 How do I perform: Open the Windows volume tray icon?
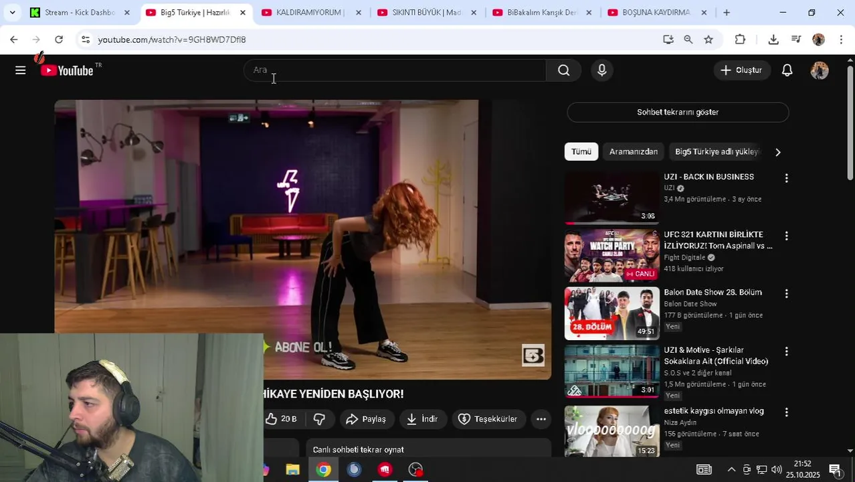[x=776, y=469]
